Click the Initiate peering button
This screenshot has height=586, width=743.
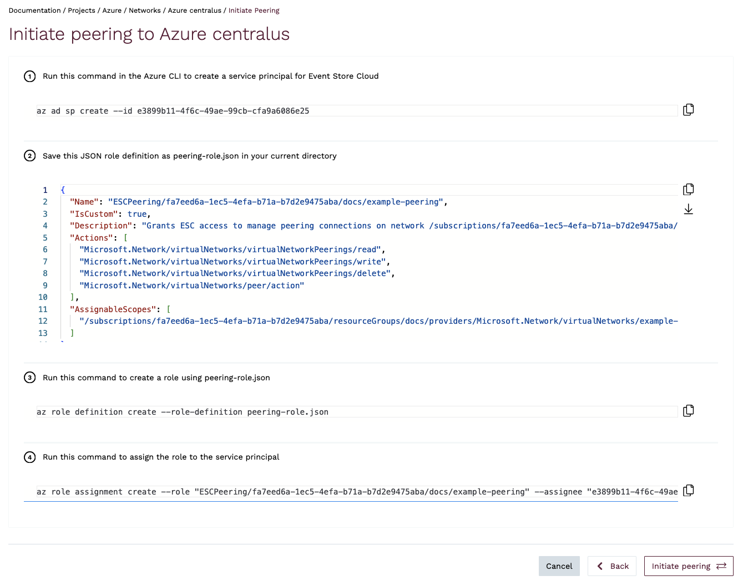click(688, 566)
